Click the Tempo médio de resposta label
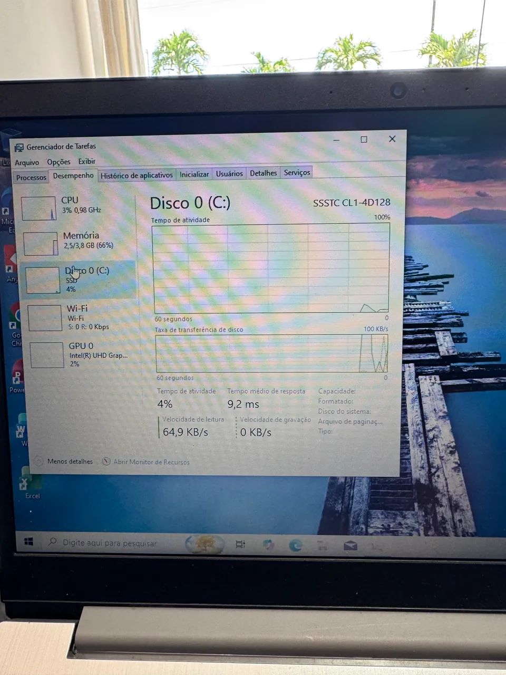Image resolution: width=506 pixels, height=675 pixels. [266, 391]
